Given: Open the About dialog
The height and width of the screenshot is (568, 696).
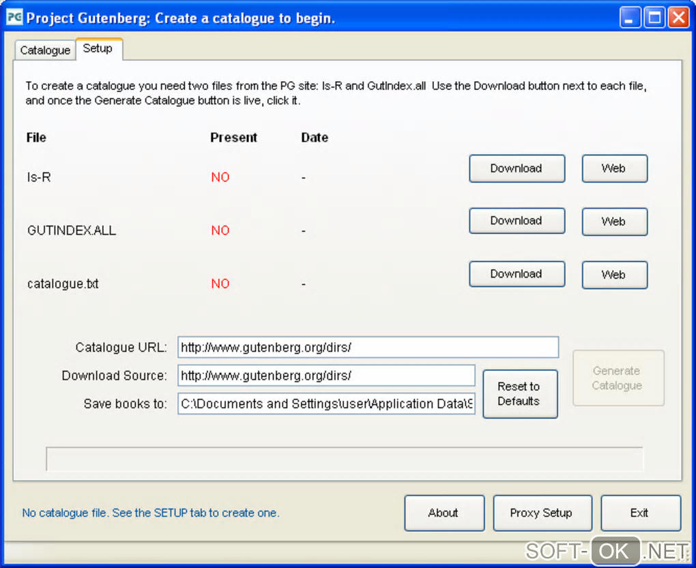Looking at the screenshot, I should (444, 513).
